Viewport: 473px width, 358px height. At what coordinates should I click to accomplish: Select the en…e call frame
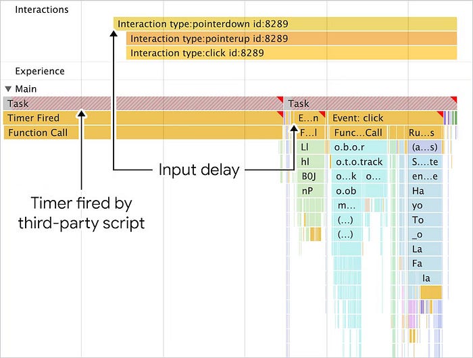(425, 176)
